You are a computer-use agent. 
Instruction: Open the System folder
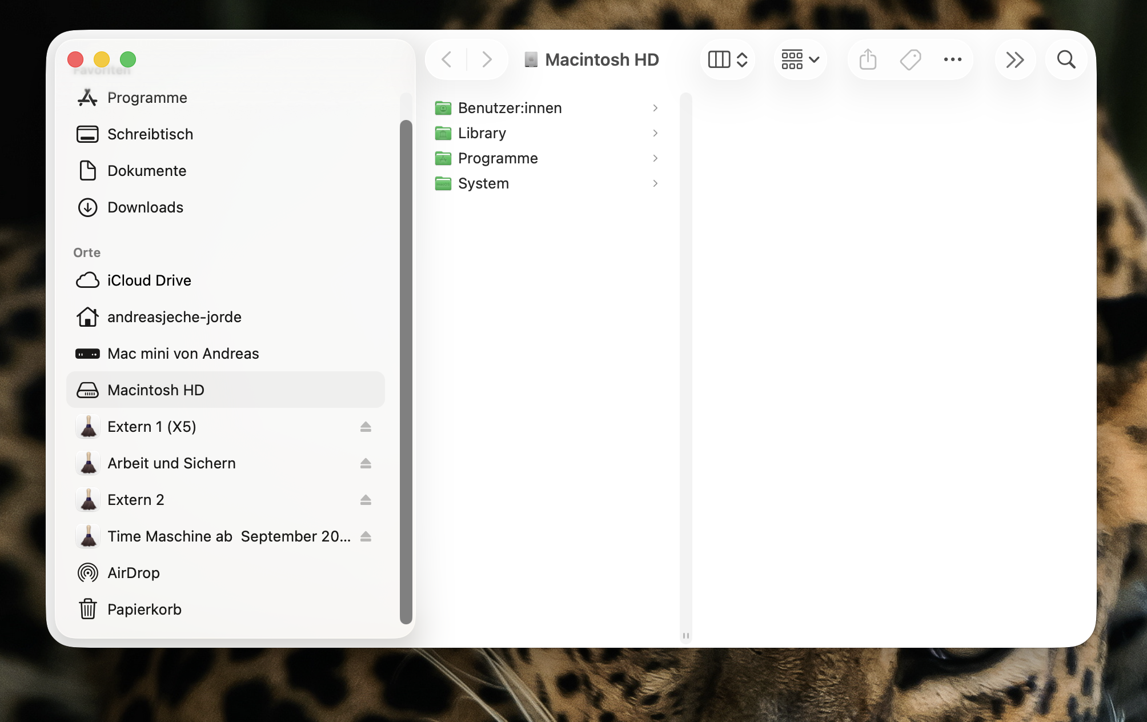pyautogui.click(x=483, y=183)
